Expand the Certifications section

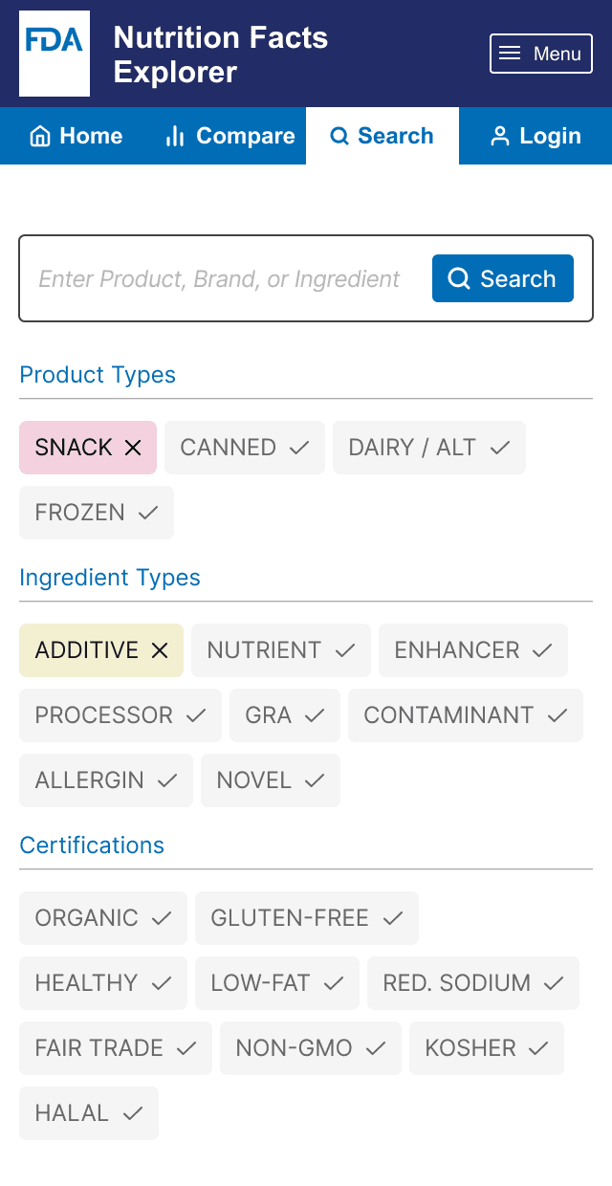click(x=92, y=846)
